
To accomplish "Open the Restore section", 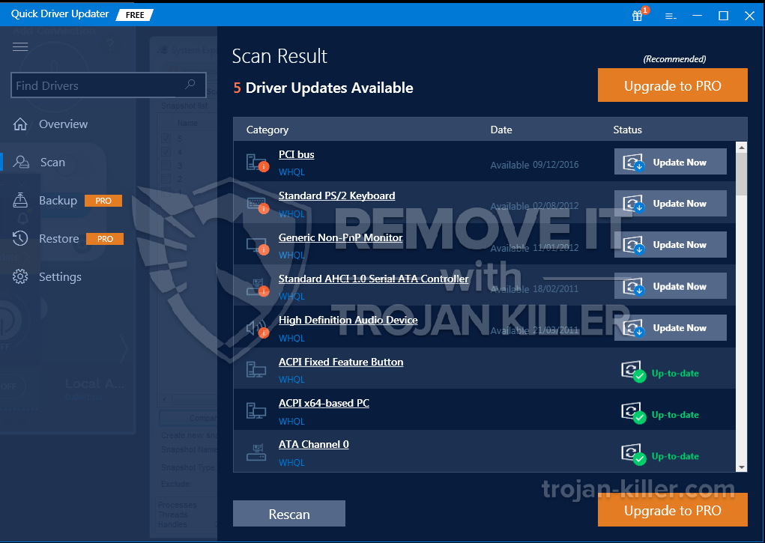I will [59, 239].
